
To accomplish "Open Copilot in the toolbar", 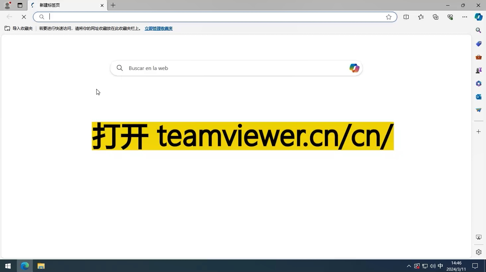I will coord(478,17).
